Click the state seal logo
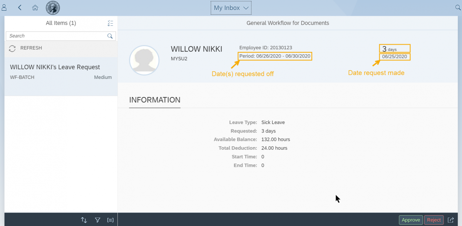This screenshot has height=226, width=462. tap(53, 8)
